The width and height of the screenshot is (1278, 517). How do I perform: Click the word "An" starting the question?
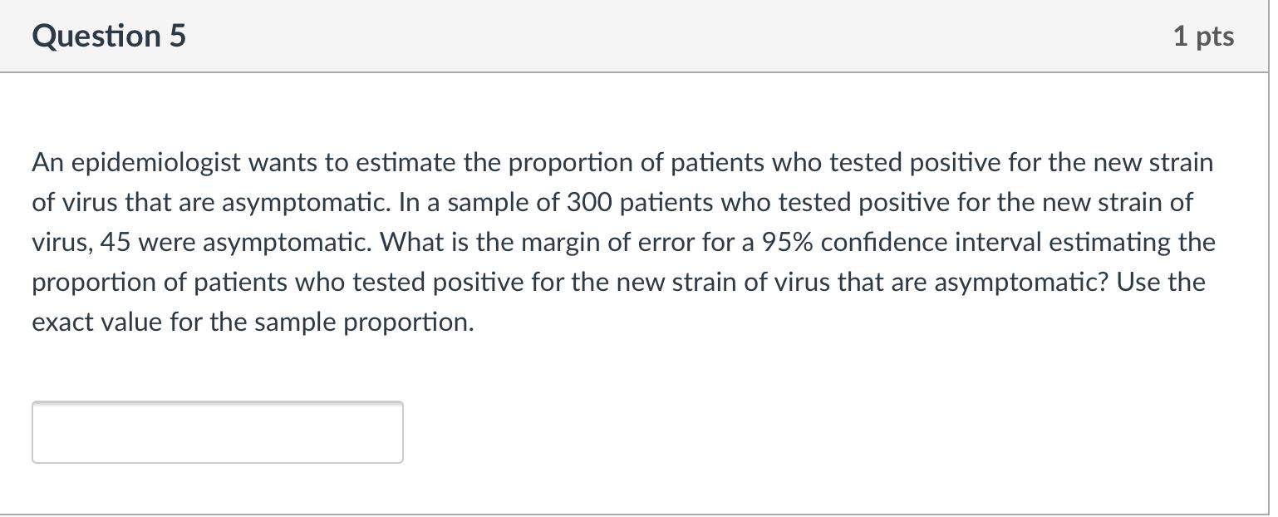(48, 163)
